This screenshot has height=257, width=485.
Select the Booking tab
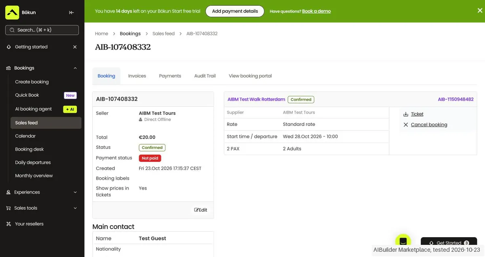click(106, 76)
